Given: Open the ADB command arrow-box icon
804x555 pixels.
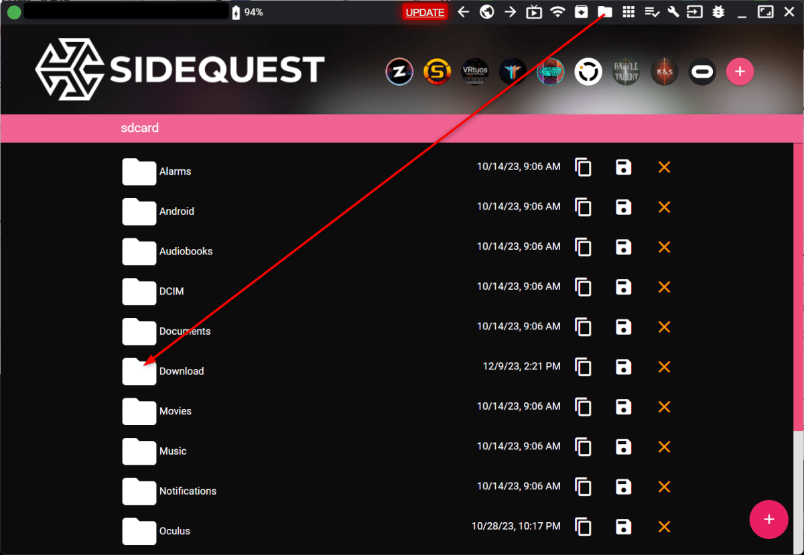Looking at the screenshot, I should [x=695, y=12].
